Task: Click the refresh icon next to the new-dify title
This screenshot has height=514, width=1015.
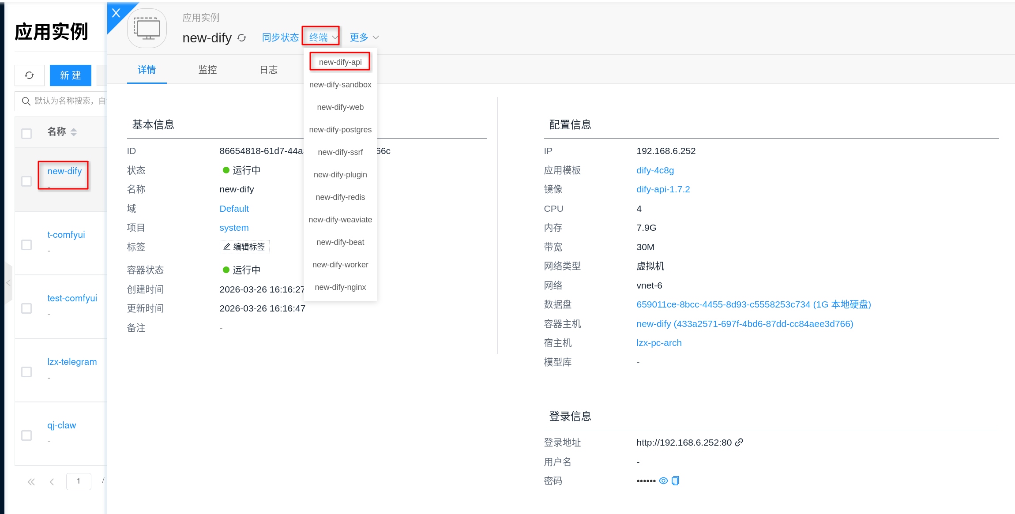Action: 242,38
